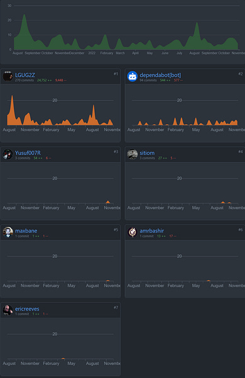Click the #1 rank label on LGUG2Z card
Image resolution: width=245 pixels, height=378 pixels.
point(116,74)
